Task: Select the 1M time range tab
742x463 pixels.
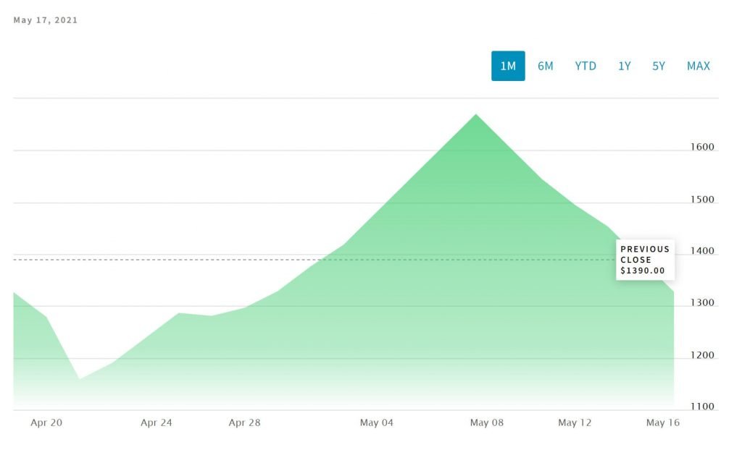Action: pyautogui.click(x=508, y=66)
